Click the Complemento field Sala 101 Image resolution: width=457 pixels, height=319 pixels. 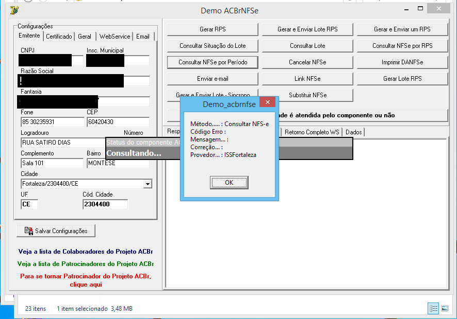pos(52,163)
